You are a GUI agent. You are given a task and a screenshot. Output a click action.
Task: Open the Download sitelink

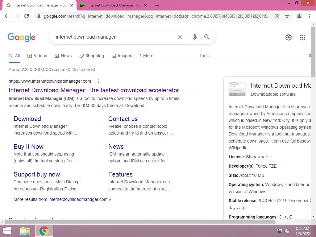coord(27,119)
